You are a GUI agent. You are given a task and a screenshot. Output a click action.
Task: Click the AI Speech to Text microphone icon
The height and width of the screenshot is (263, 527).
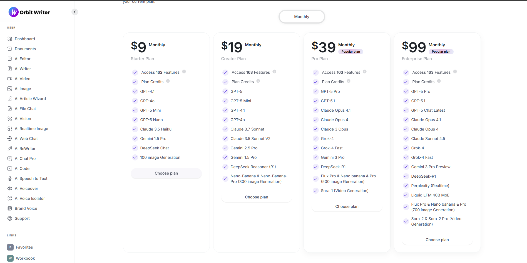pyautogui.click(x=10, y=178)
